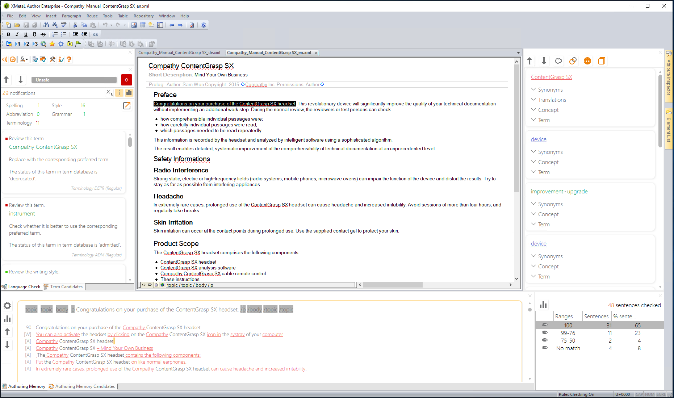The height and width of the screenshot is (398, 674).
Task: Click the document horizontal scrollbar thumb
Action: point(393,285)
